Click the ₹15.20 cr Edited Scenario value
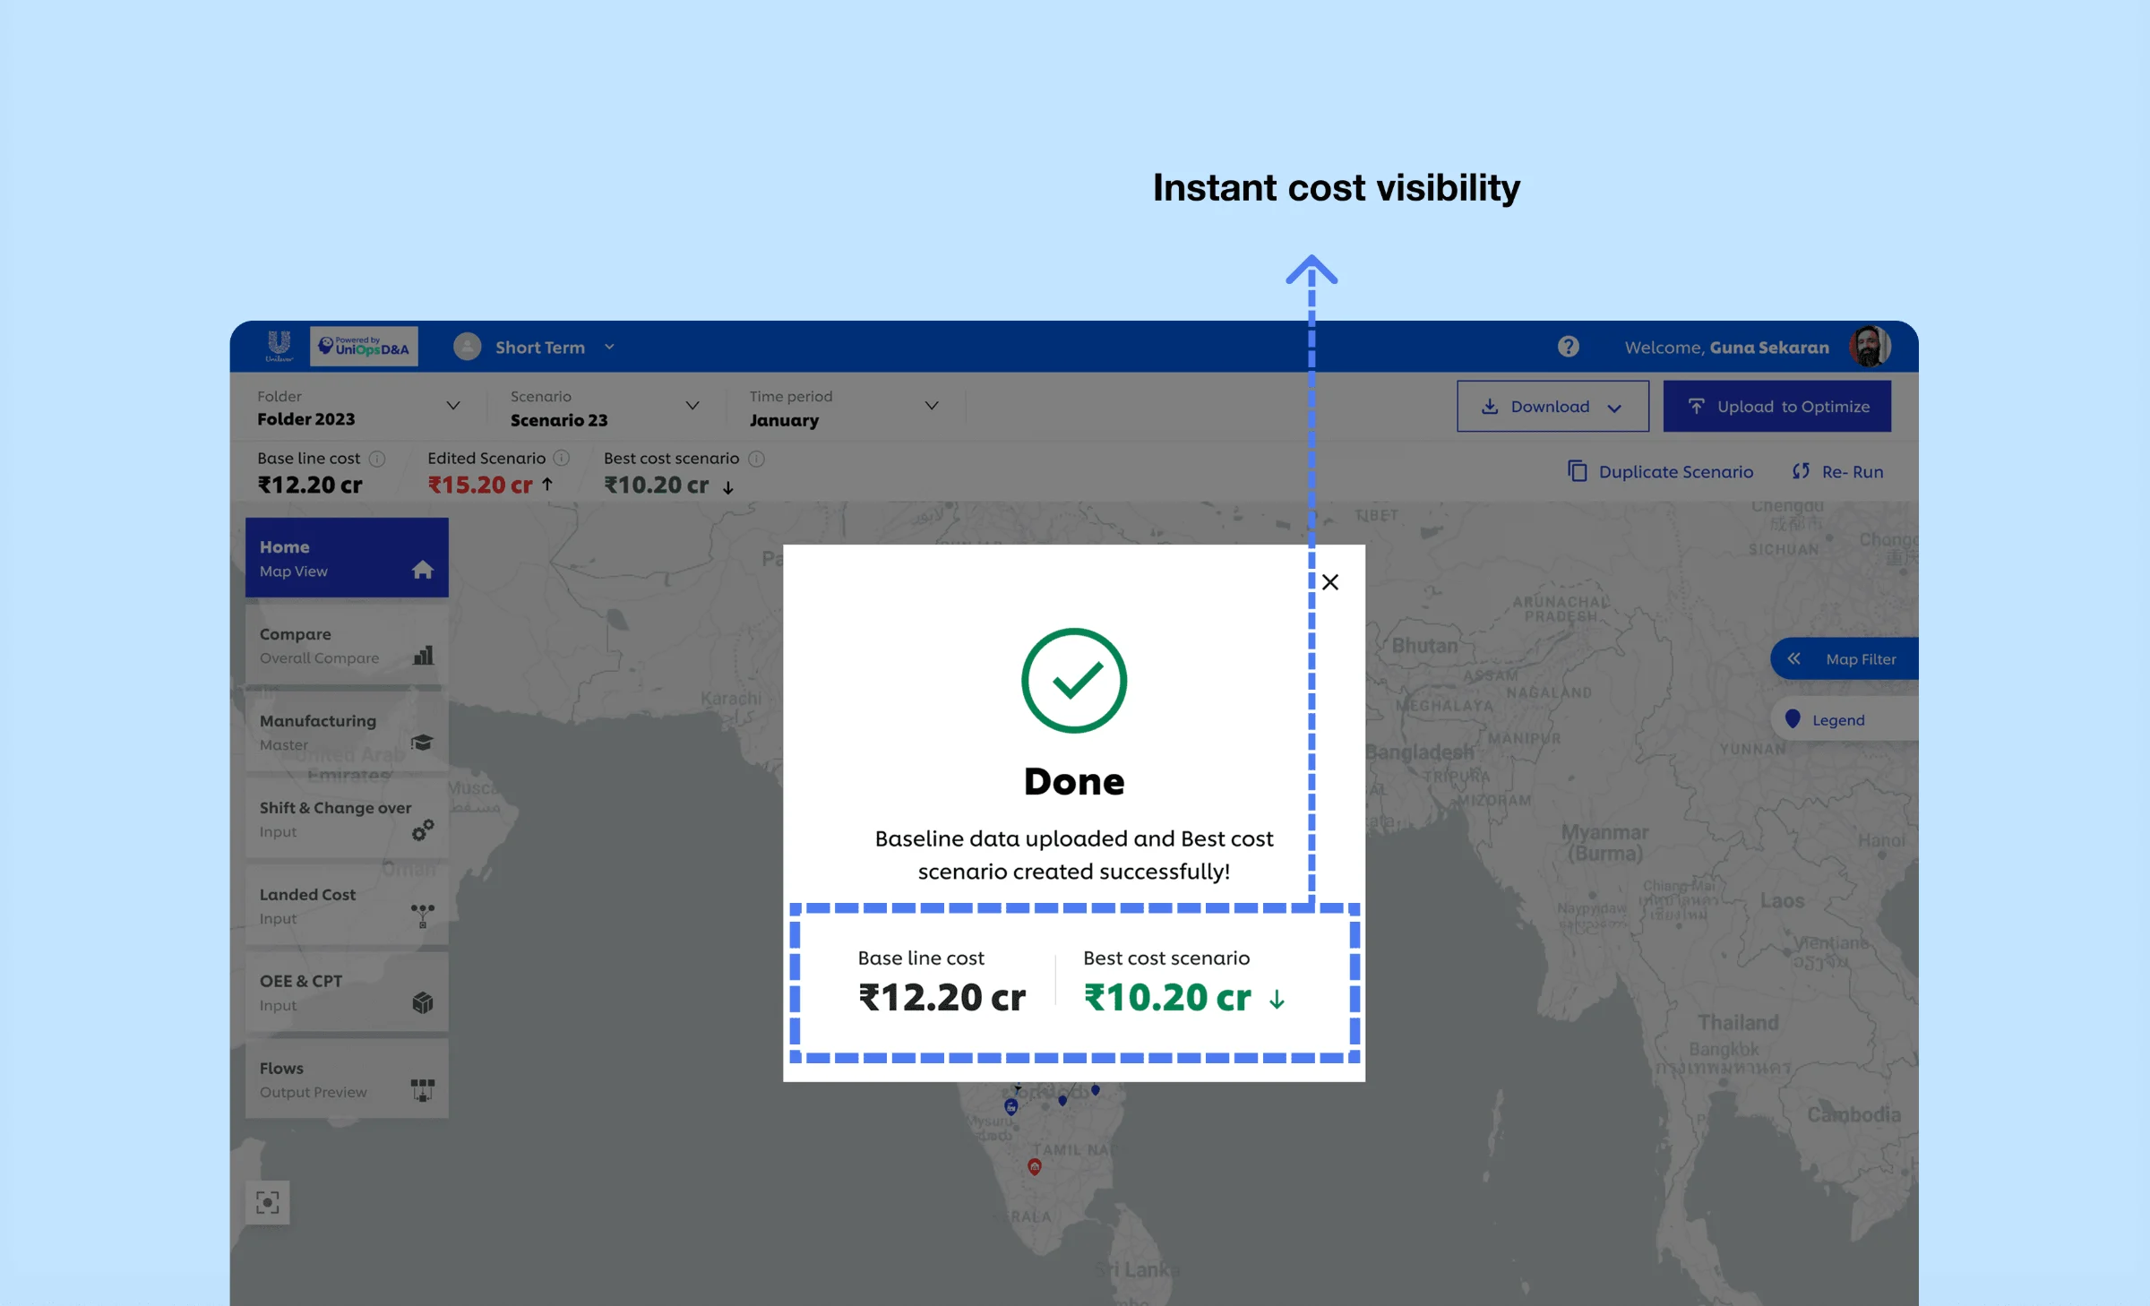The image size is (2150, 1306). 480,485
